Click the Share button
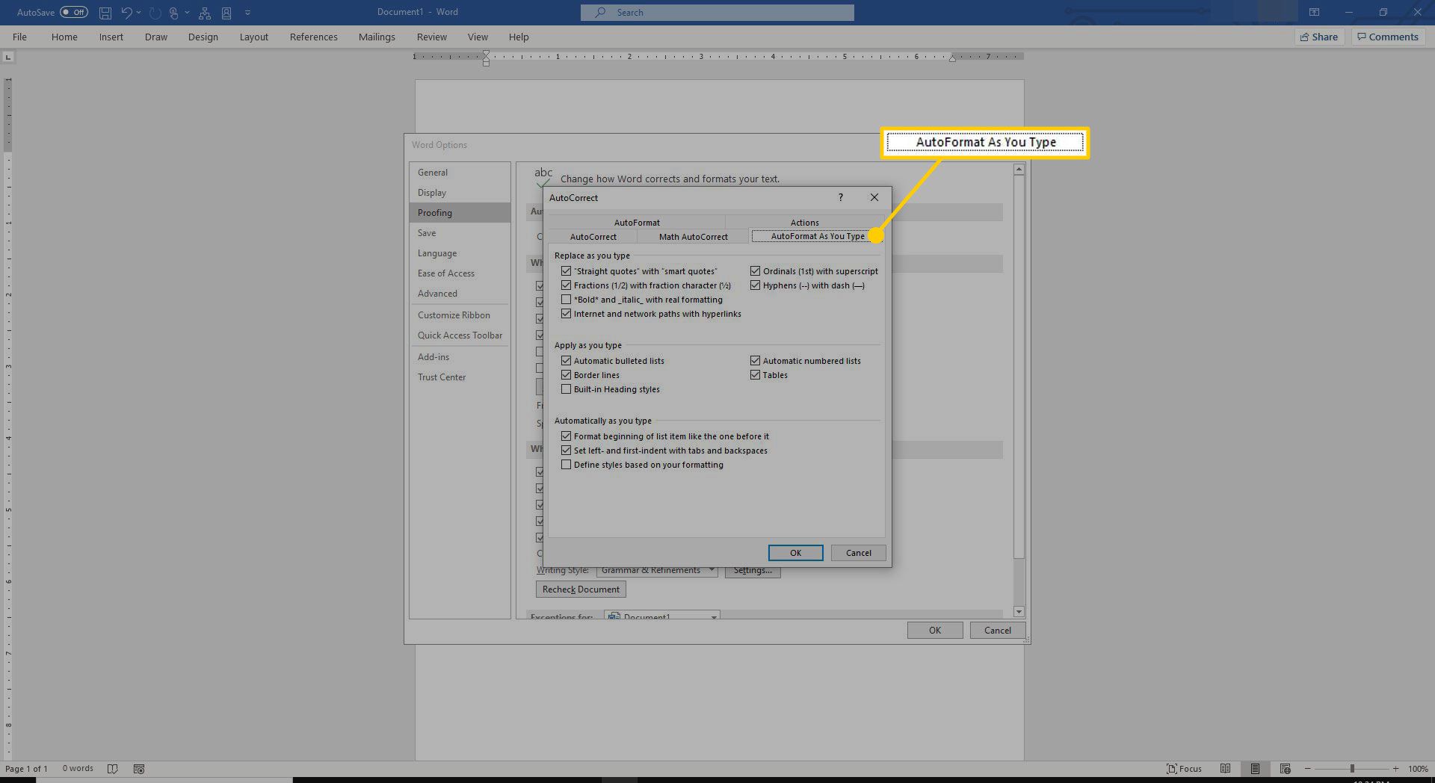Viewport: 1435px width, 783px height. tap(1319, 37)
